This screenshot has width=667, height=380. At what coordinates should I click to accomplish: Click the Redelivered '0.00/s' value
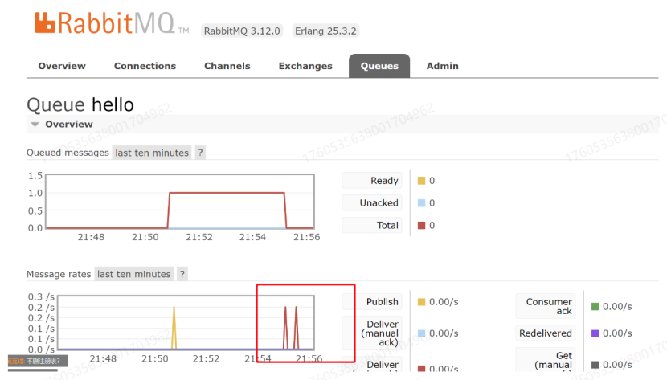coord(617,333)
